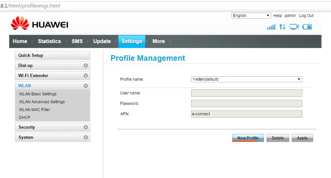The width and height of the screenshot is (331, 178).
Task: Click the signal strength bars icon
Action: 271,27
